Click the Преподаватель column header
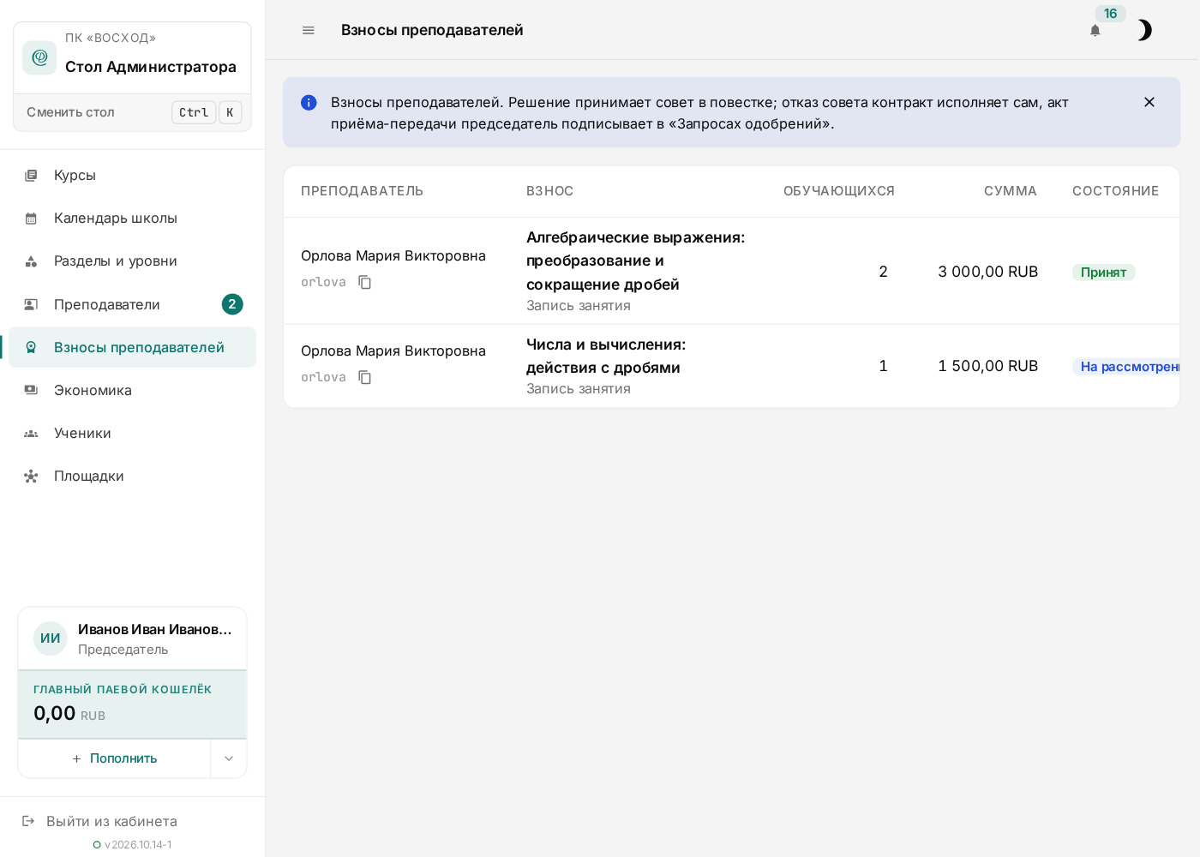 pos(362,191)
